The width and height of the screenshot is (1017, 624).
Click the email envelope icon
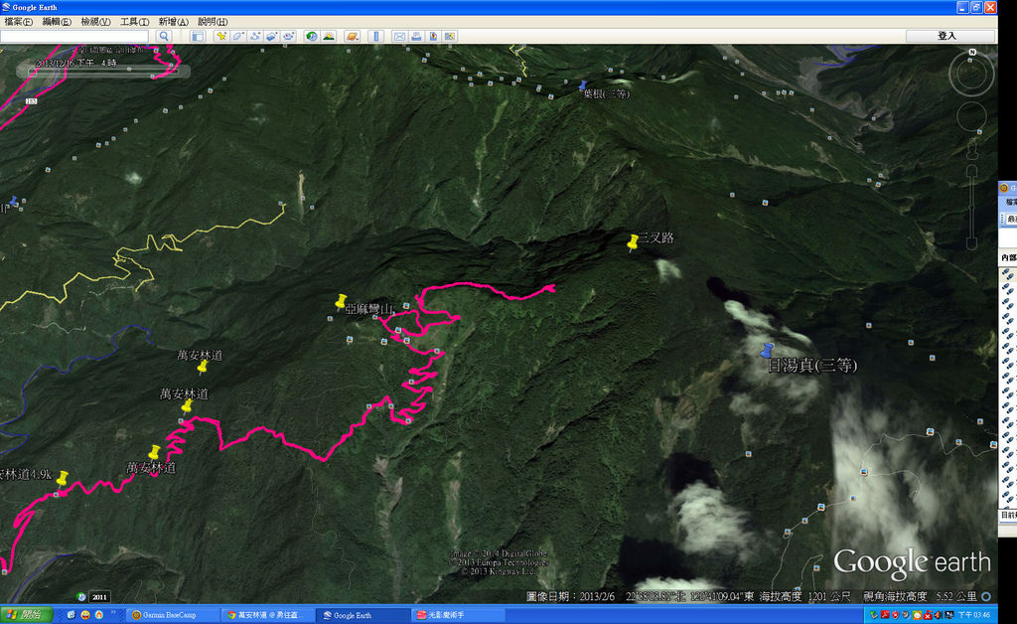(399, 37)
